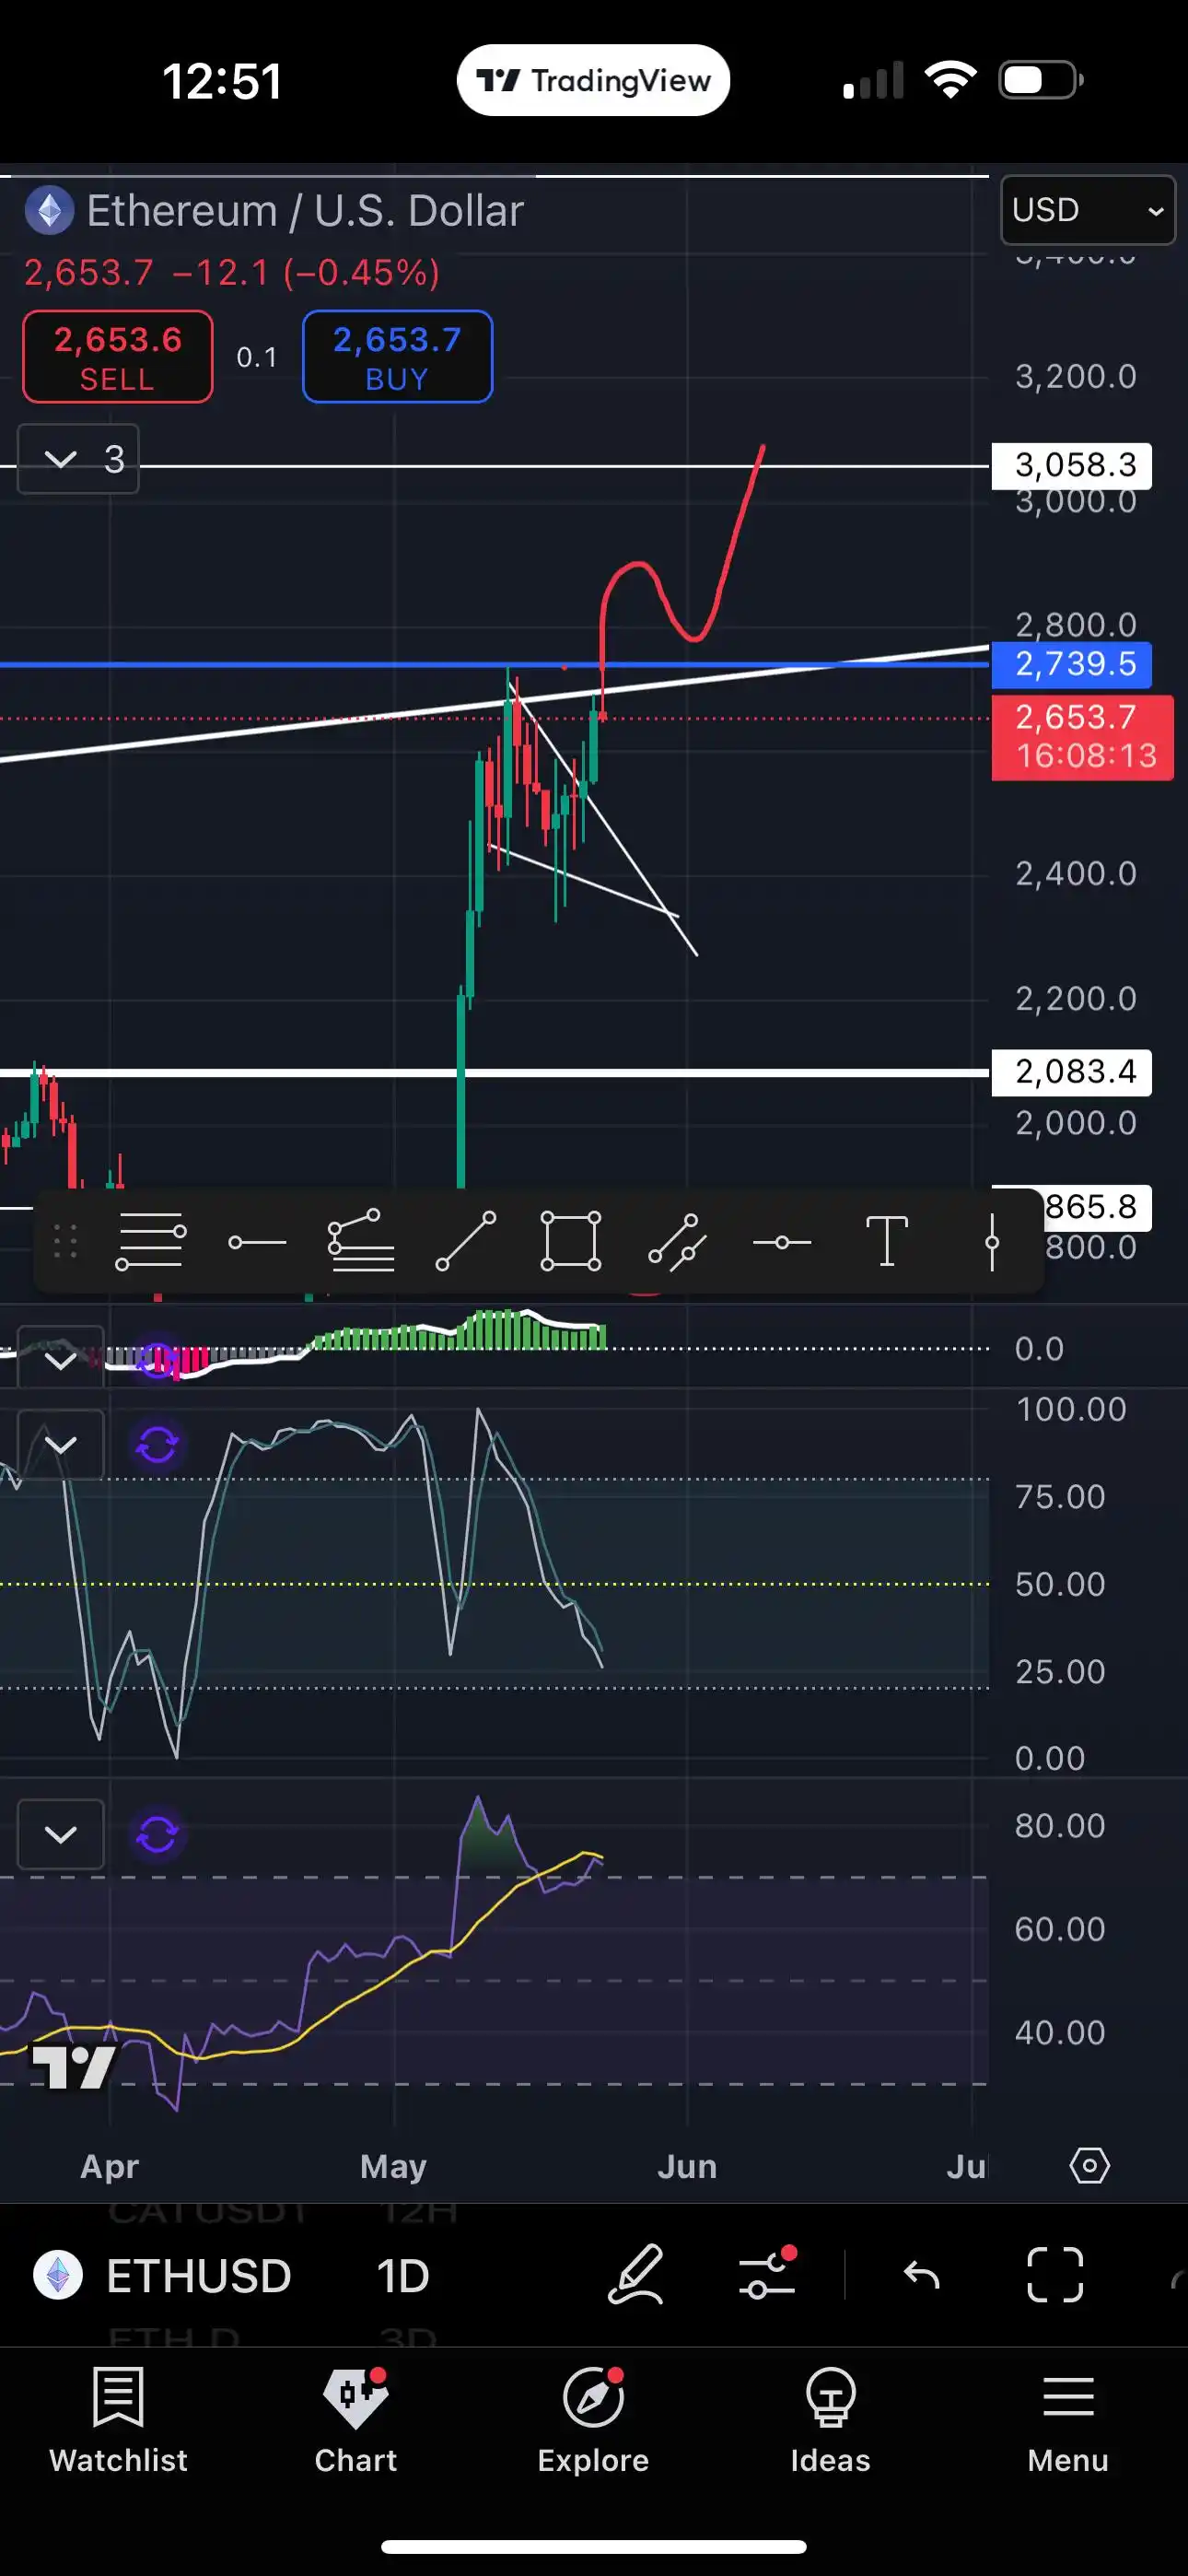Tap the purple refresh icon in stochastic pane
This screenshot has width=1188, height=2576.
[x=157, y=1444]
